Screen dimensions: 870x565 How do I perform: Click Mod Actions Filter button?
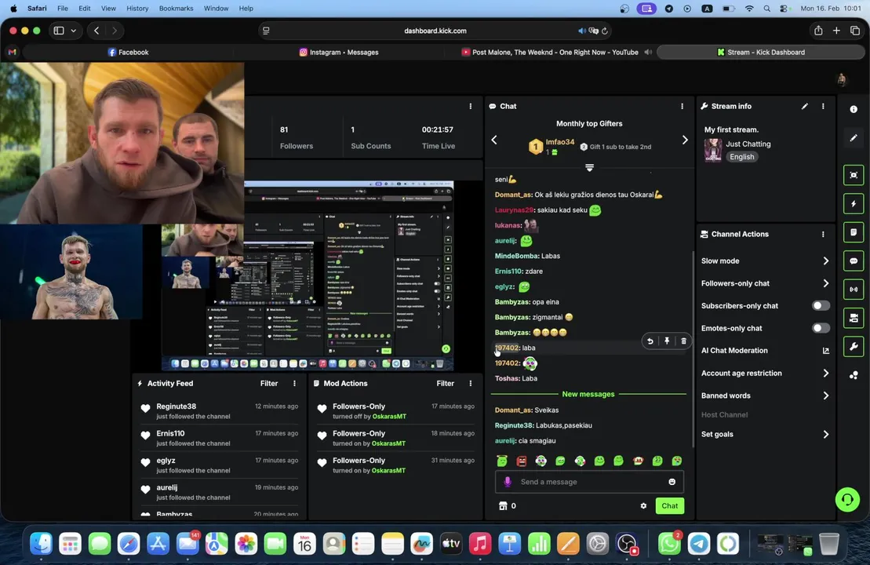point(445,383)
